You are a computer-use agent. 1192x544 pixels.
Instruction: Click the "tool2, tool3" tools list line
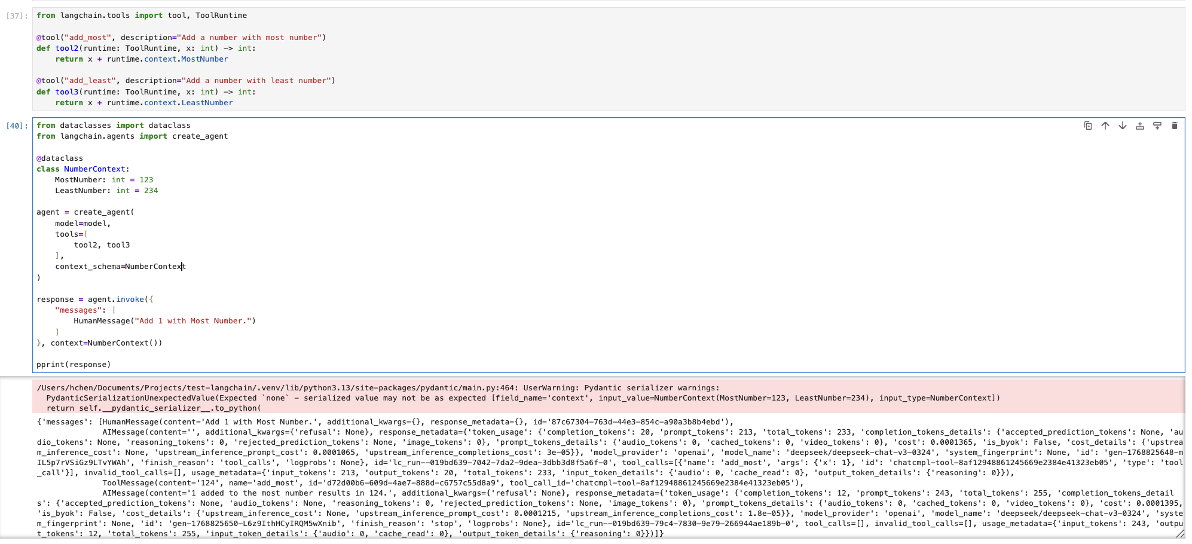click(x=102, y=245)
